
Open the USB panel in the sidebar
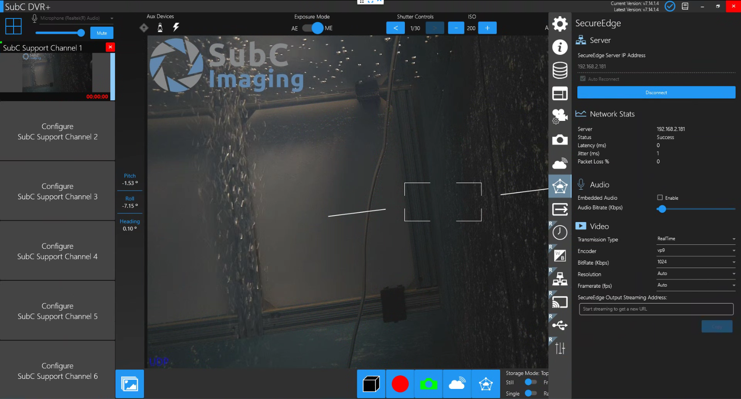click(x=560, y=325)
